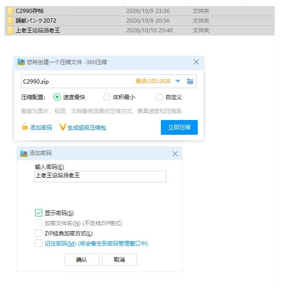Screen dimensions: 295x288
Task: Expand the save path dropdown arrow
Action: coord(178,81)
